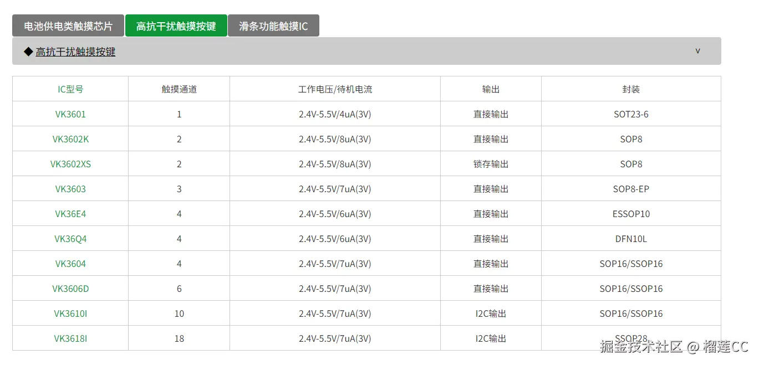Open VK3602XS product link

click(70, 164)
